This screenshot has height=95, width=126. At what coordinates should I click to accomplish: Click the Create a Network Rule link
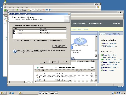(x=110, y=65)
